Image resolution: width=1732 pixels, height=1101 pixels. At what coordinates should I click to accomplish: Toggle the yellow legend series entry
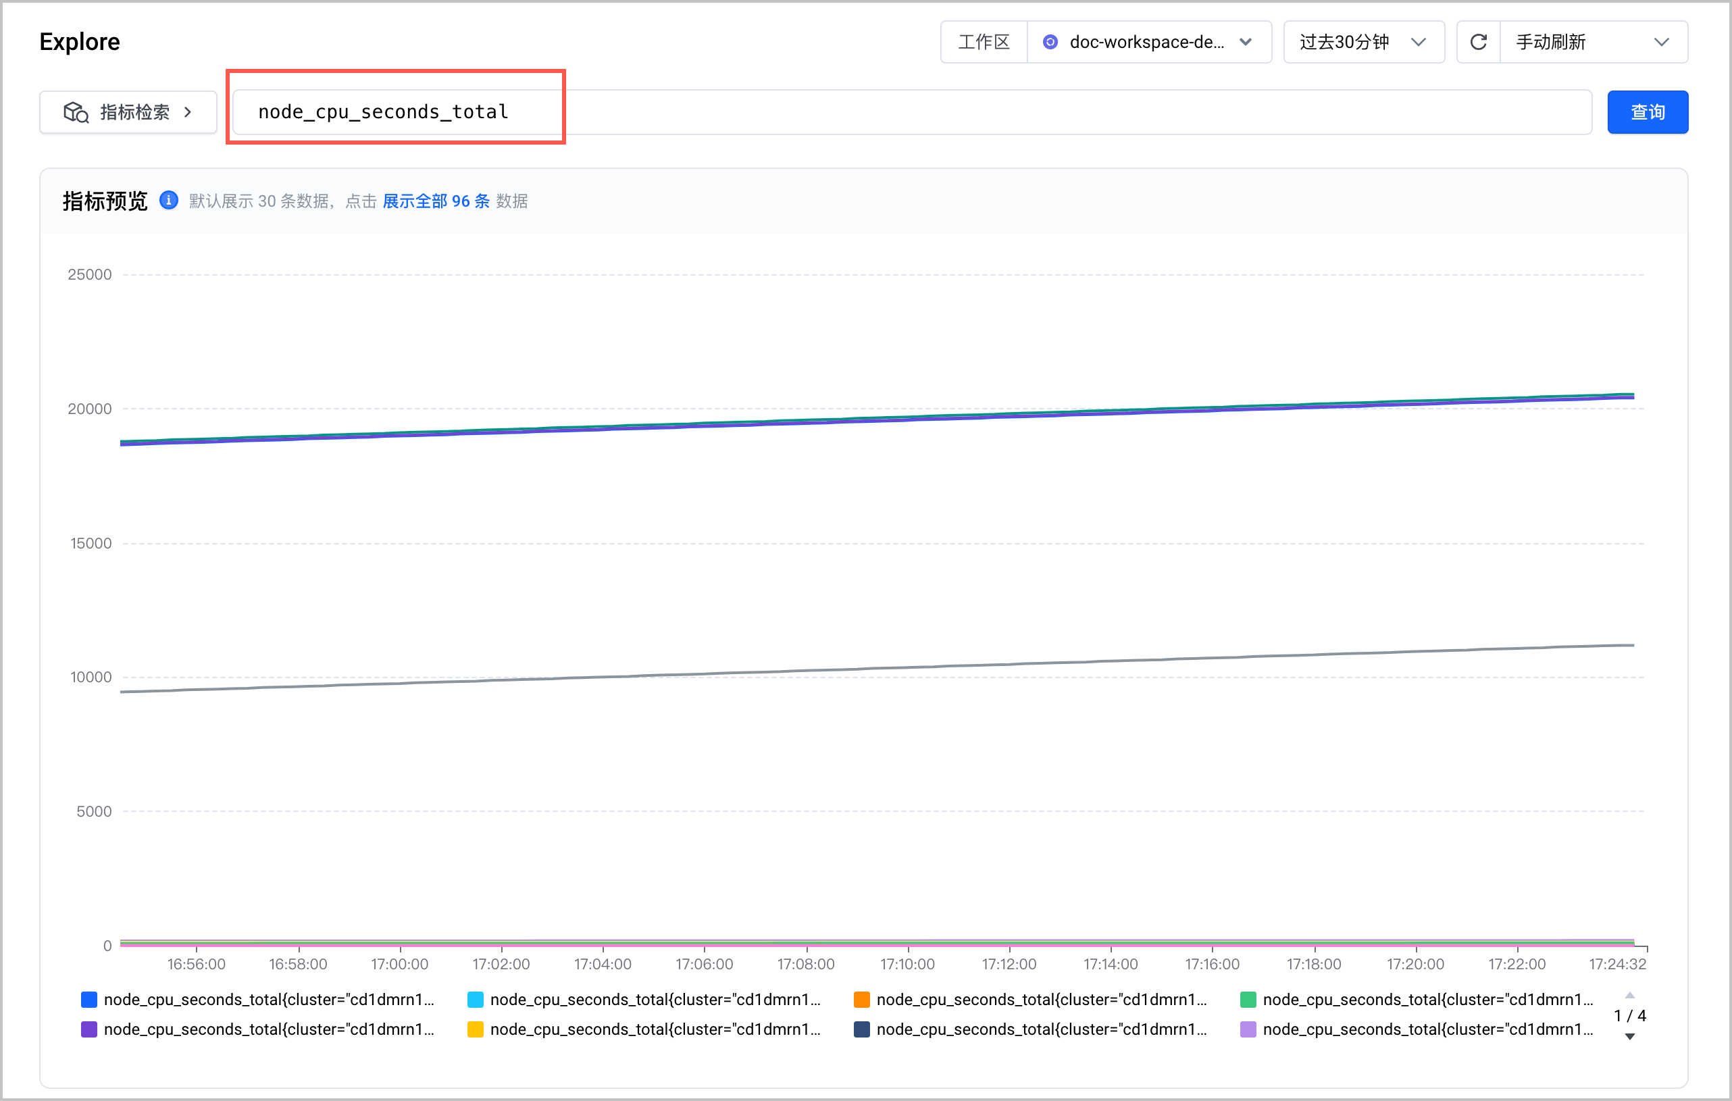pos(644,1029)
